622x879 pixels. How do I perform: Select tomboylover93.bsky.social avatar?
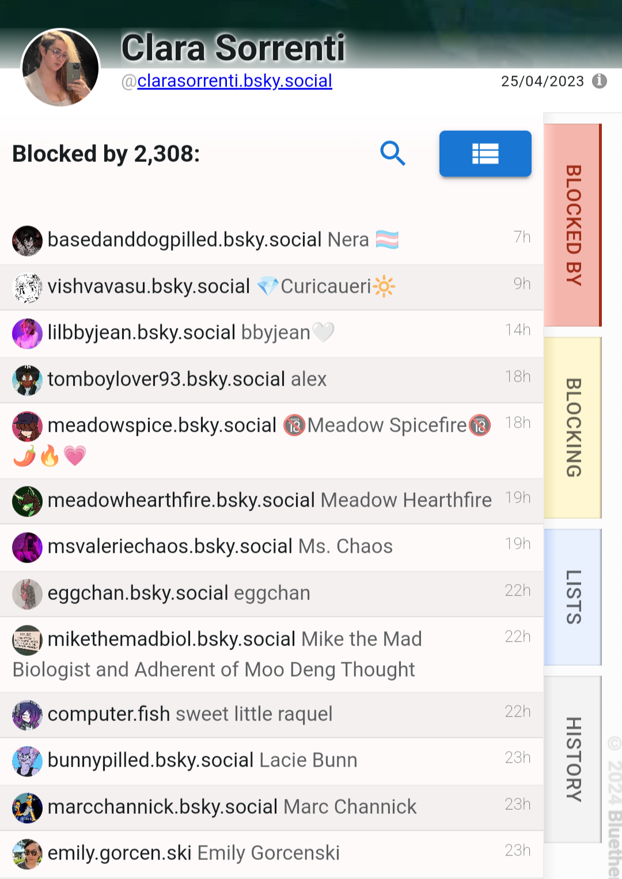click(x=27, y=380)
